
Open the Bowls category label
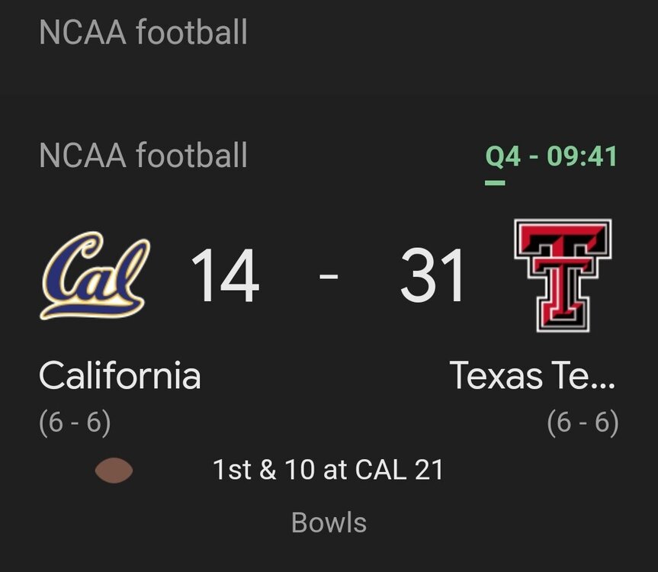pyautogui.click(x=329, y=523)
